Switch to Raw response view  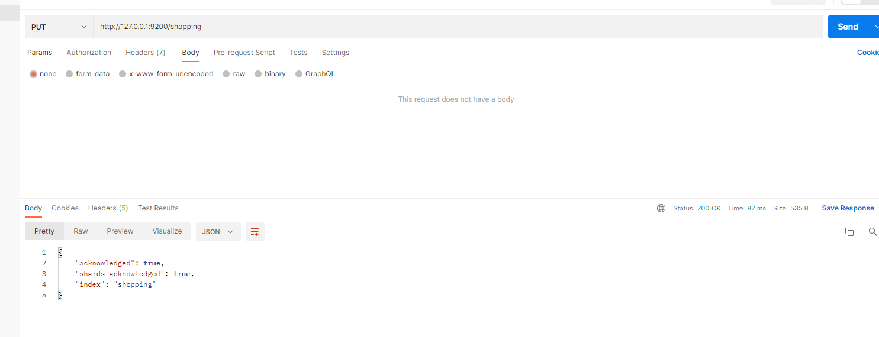point(81,231)
